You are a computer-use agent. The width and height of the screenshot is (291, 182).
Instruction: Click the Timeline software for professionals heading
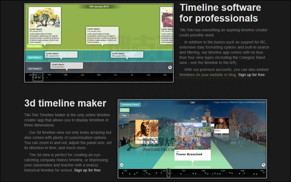tap(220, 13)
